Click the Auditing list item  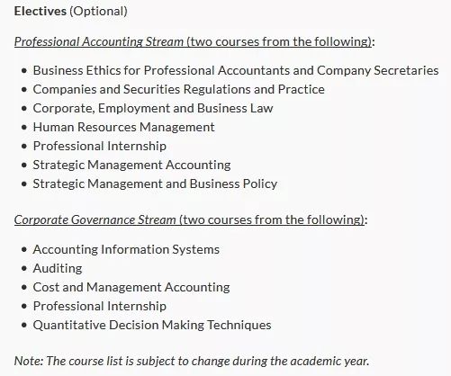pyautogui.click(x=58, y=268)
